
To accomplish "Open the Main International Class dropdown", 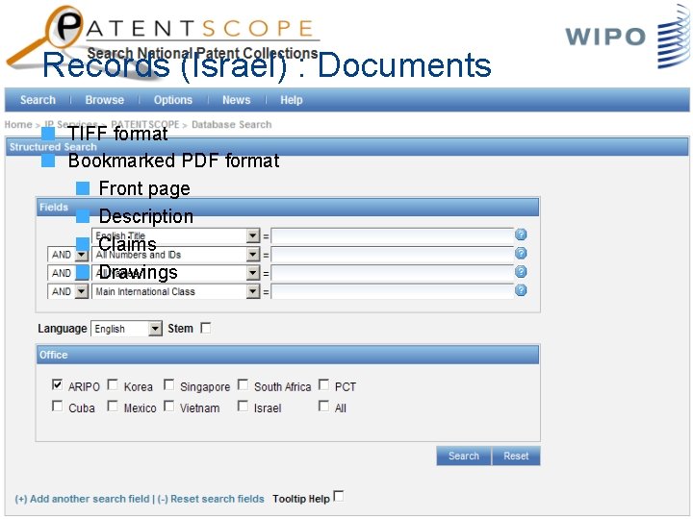I will (253, 292).
